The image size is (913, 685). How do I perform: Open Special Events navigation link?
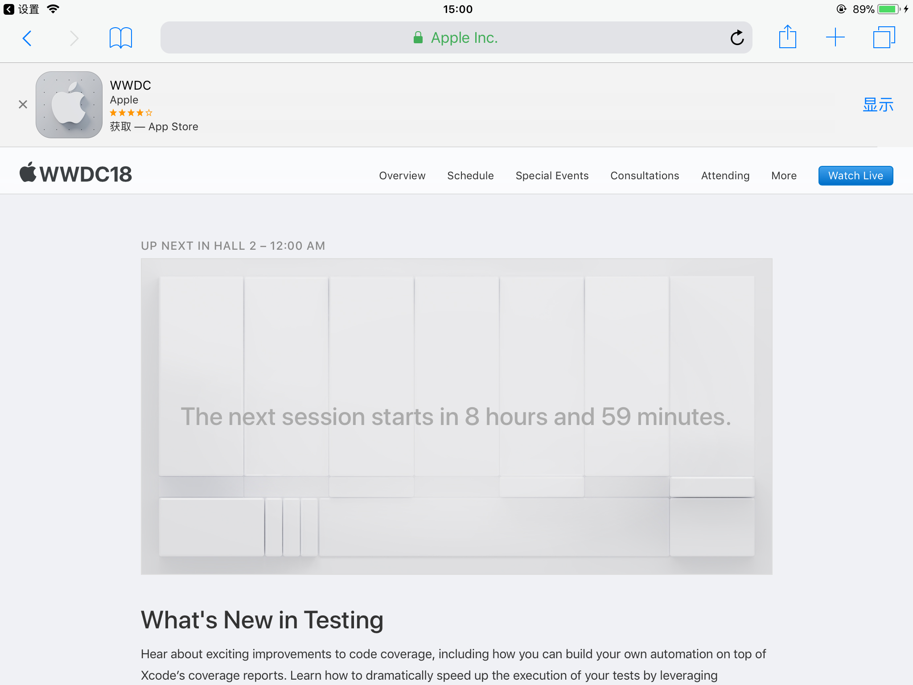(x=552, y=176)
